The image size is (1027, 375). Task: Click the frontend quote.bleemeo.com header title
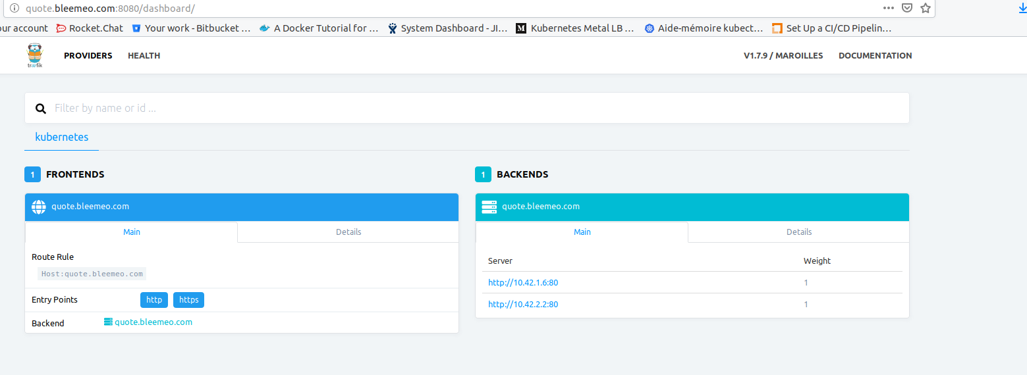pyautogui.click(x=90, y=207)
